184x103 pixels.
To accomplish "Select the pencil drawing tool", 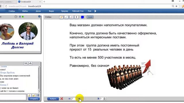I will click(x=61, y=17).
